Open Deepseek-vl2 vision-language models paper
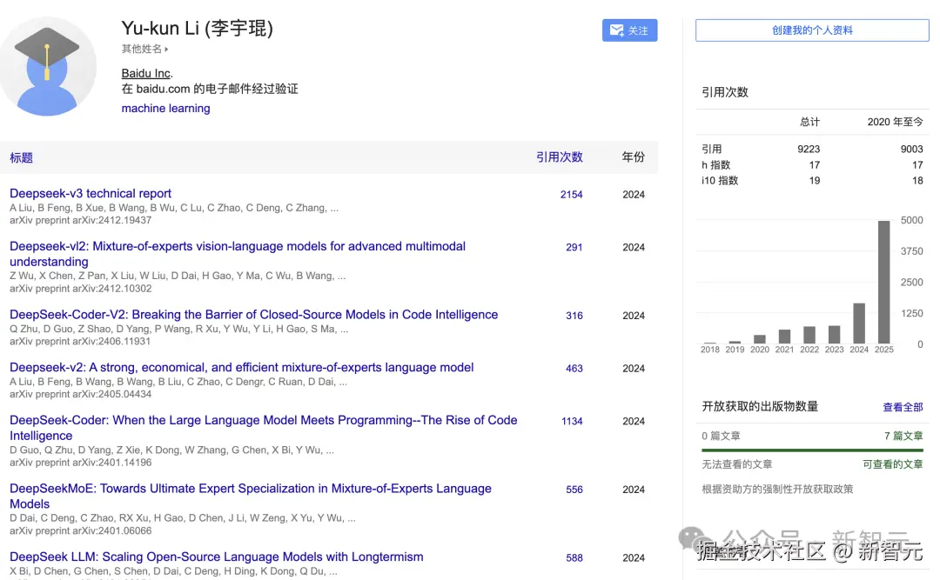940x580 pixels. point(237,247)
